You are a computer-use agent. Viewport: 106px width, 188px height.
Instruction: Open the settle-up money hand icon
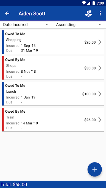point(88,13)
